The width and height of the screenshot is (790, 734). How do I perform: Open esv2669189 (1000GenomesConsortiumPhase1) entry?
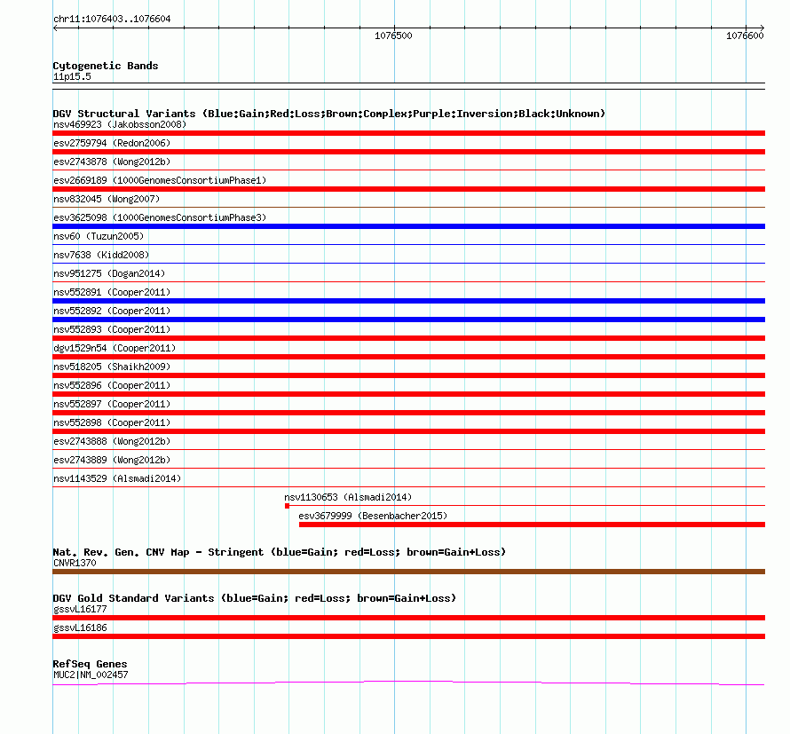click(160, 180)
